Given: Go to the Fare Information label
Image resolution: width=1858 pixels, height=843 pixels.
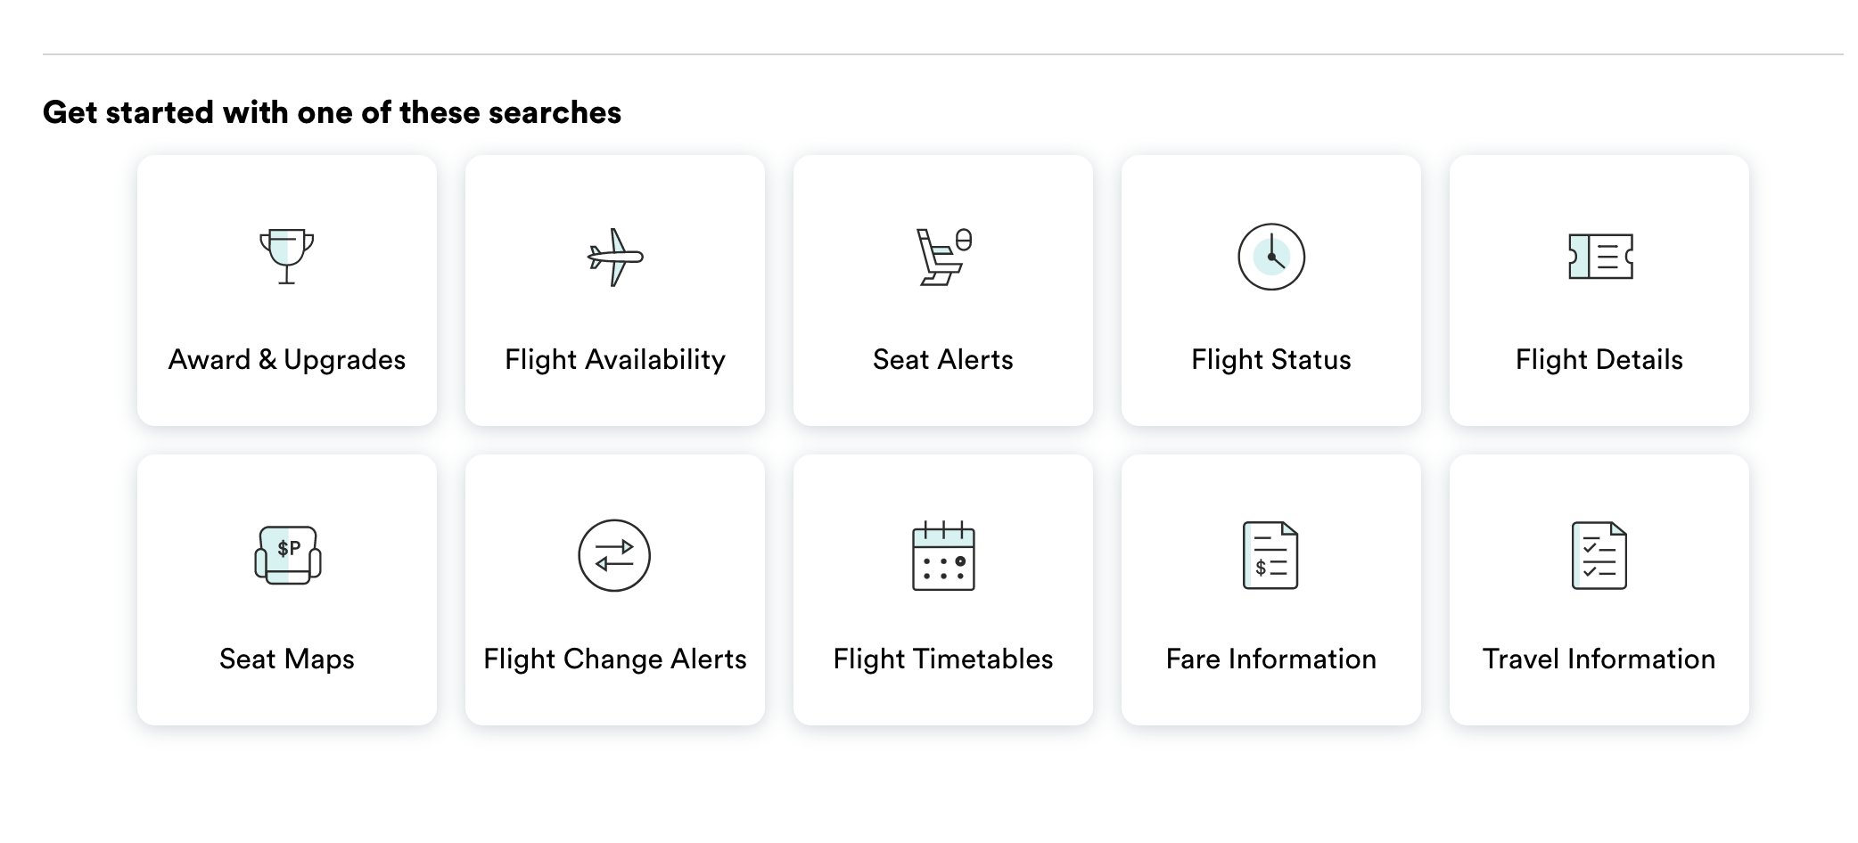Looking at the screenshot, I should click(1271, 659).
